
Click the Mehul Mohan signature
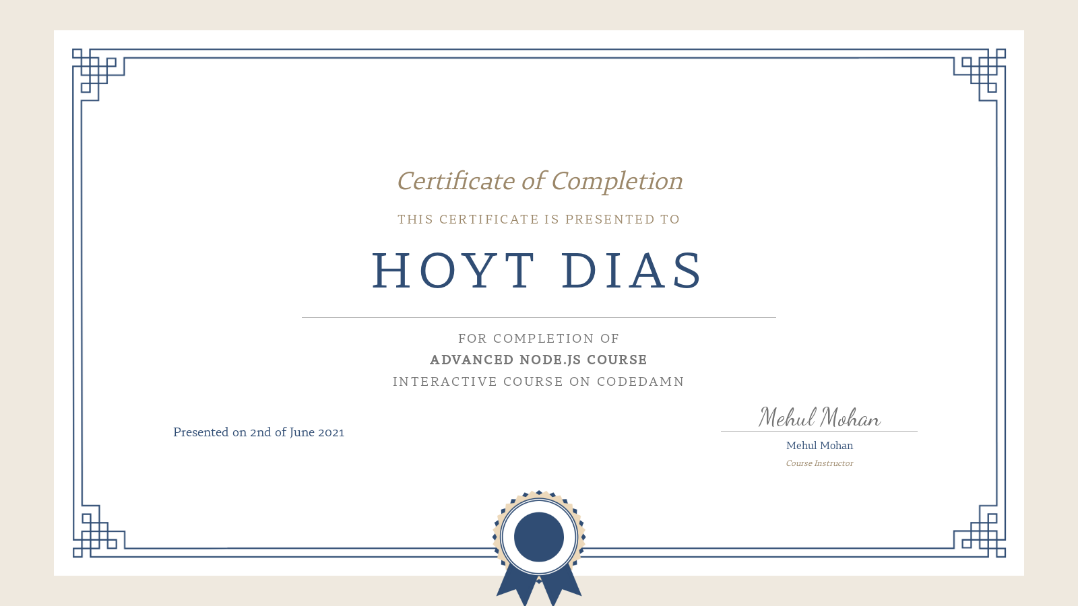point(819,416)
